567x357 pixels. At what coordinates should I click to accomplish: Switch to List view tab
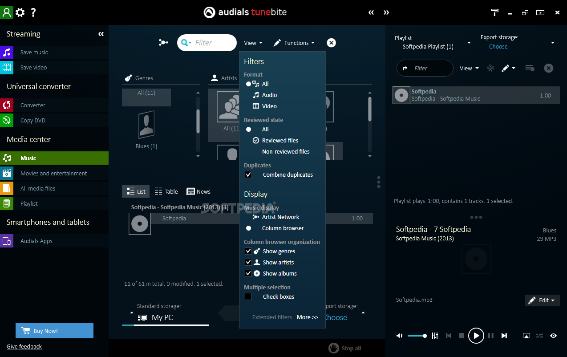(136, 192)
